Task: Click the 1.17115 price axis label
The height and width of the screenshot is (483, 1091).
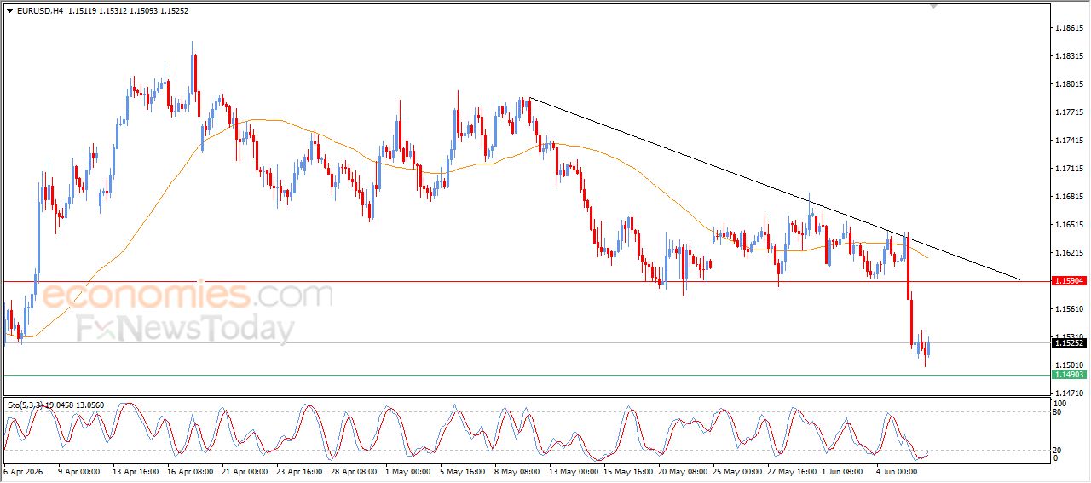Action: tap(1068, 169)
